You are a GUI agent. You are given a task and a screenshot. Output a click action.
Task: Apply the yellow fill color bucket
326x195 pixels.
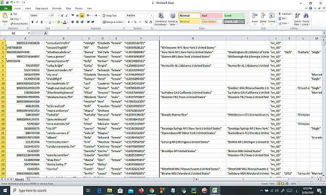[x=58, y=22]
